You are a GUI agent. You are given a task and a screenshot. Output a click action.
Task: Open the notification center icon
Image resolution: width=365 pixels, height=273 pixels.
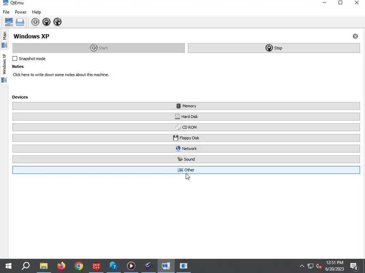coord(354,266)
